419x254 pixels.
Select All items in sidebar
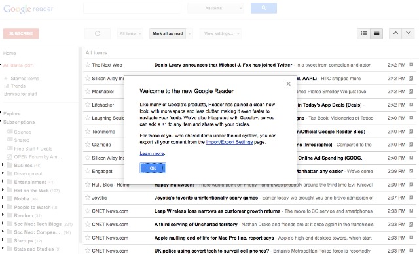tap(18, 65)
